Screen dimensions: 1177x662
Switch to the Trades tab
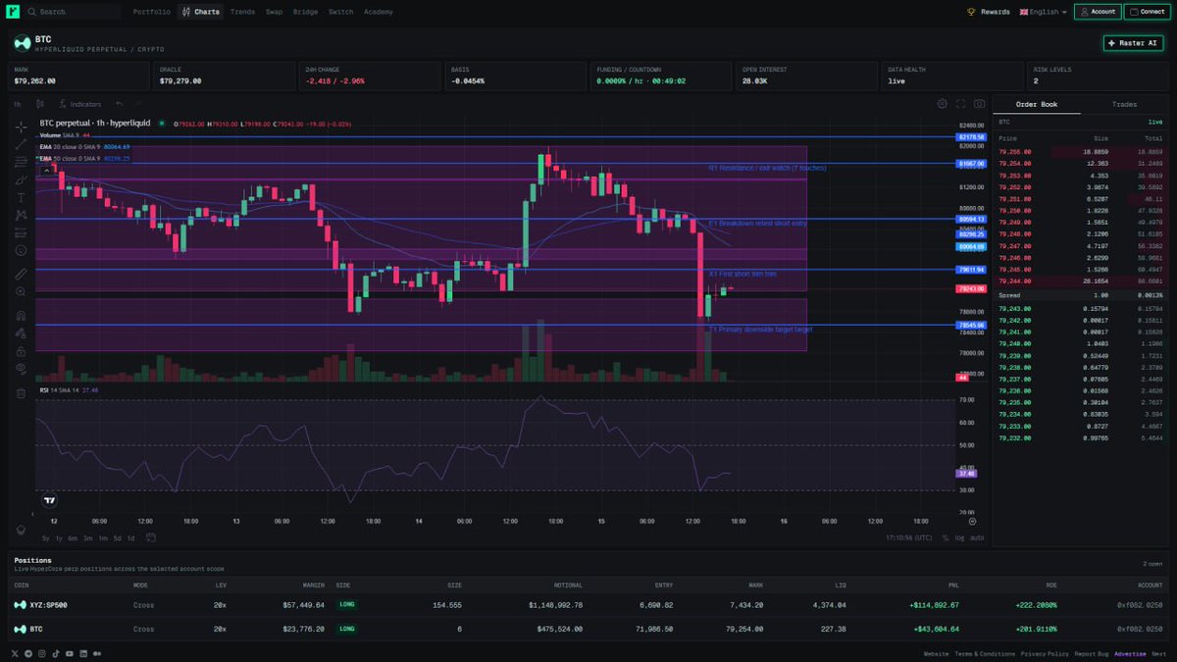point(1124,104)
